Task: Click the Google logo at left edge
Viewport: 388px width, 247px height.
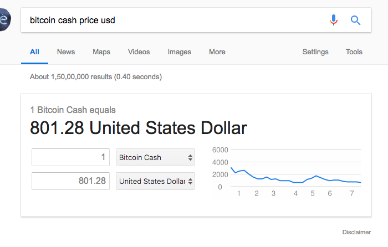Action: (x=5, y=20)
